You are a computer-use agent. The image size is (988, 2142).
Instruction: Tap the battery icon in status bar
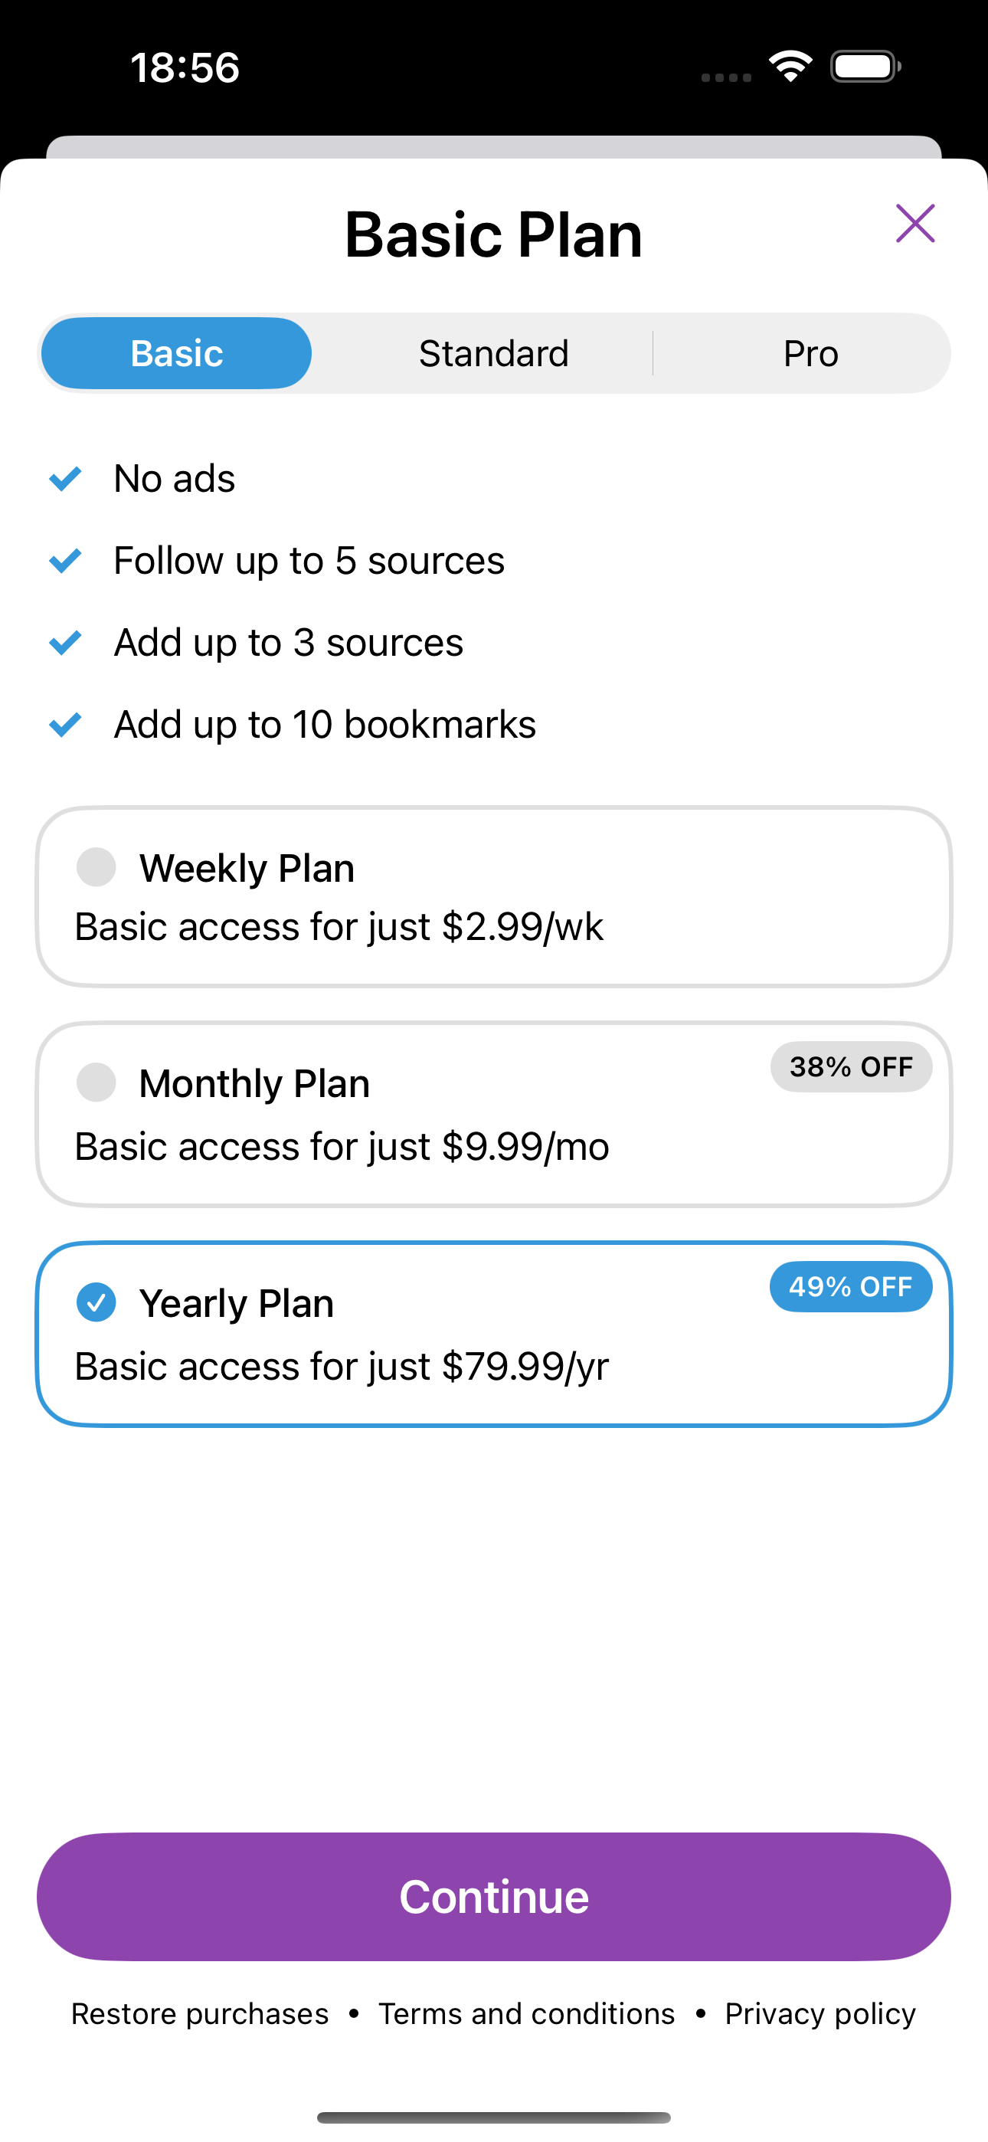(x=865, y=66)
